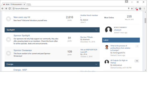
Task: Bookmark this page with the star icon
Action: click(132, 9)
